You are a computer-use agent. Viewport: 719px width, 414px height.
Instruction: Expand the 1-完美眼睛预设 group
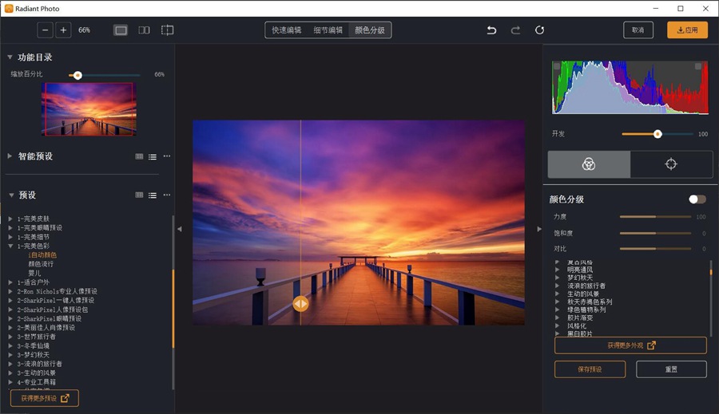tap(10, 227)
